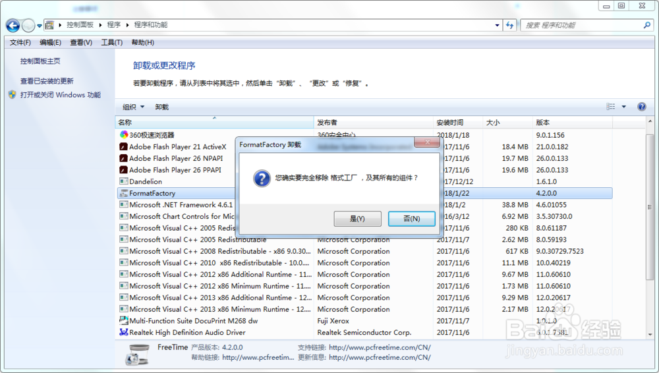Image resolution: width=659 pixels, height=373 pixels.
Task: Open 打开或关闭 Windows 功能 link
Action: (x=61, y=95)
